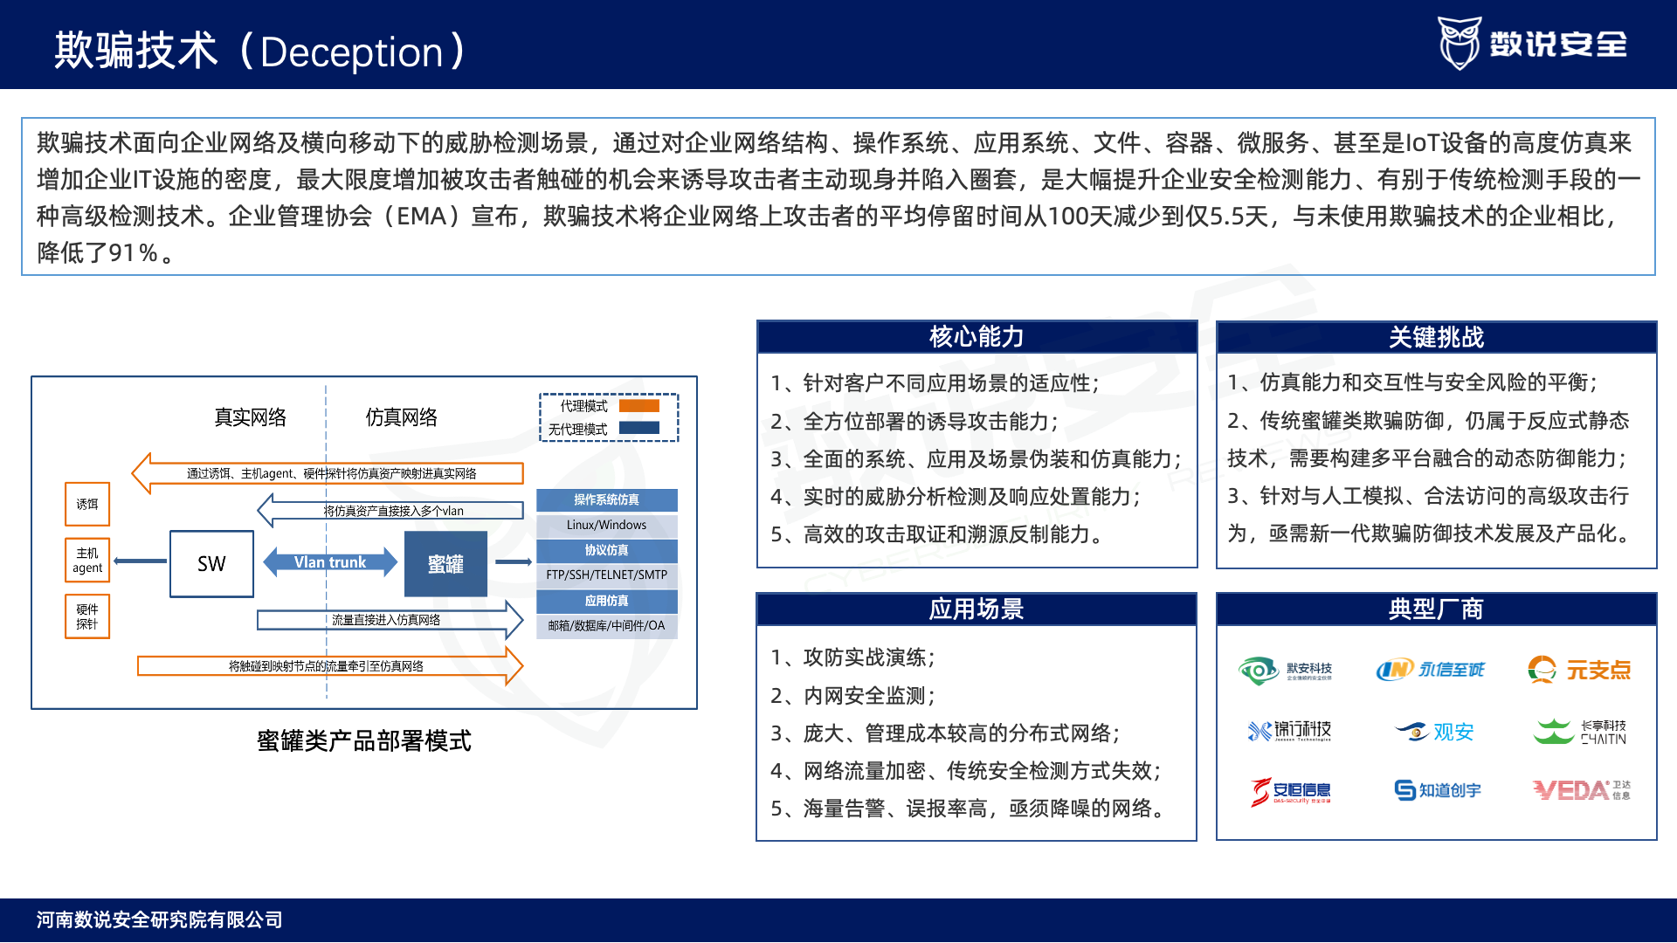Viewport: 1677px width, 943px height.
Task: Click the 锦行科技 vendor logo
Action: coord(1289,731)
